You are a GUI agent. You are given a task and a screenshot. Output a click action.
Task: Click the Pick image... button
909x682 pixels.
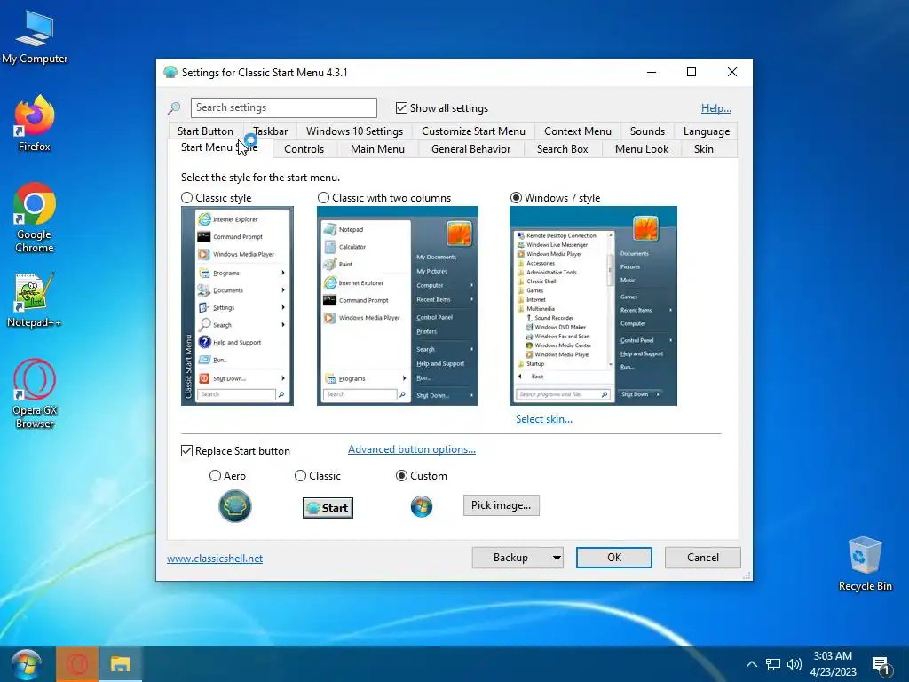tap(501, 505)
